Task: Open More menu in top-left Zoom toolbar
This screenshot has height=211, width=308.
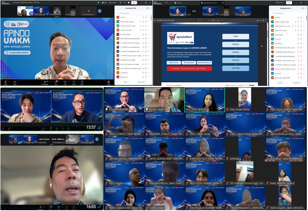Action: point(82,82)
